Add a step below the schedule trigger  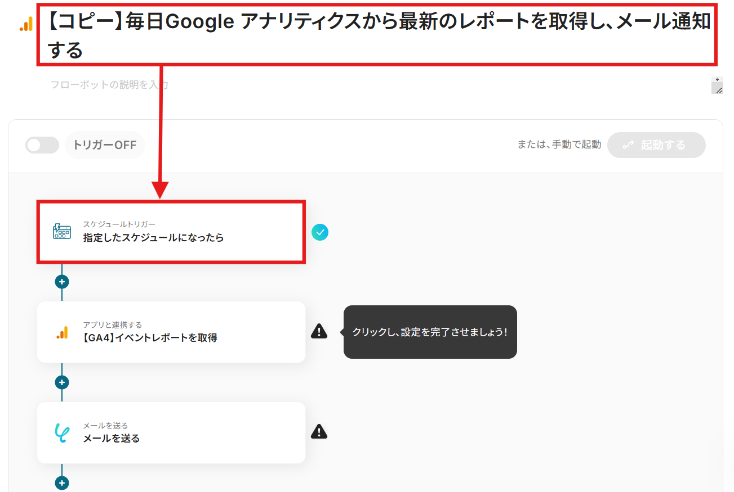click(x=62, y=282)
